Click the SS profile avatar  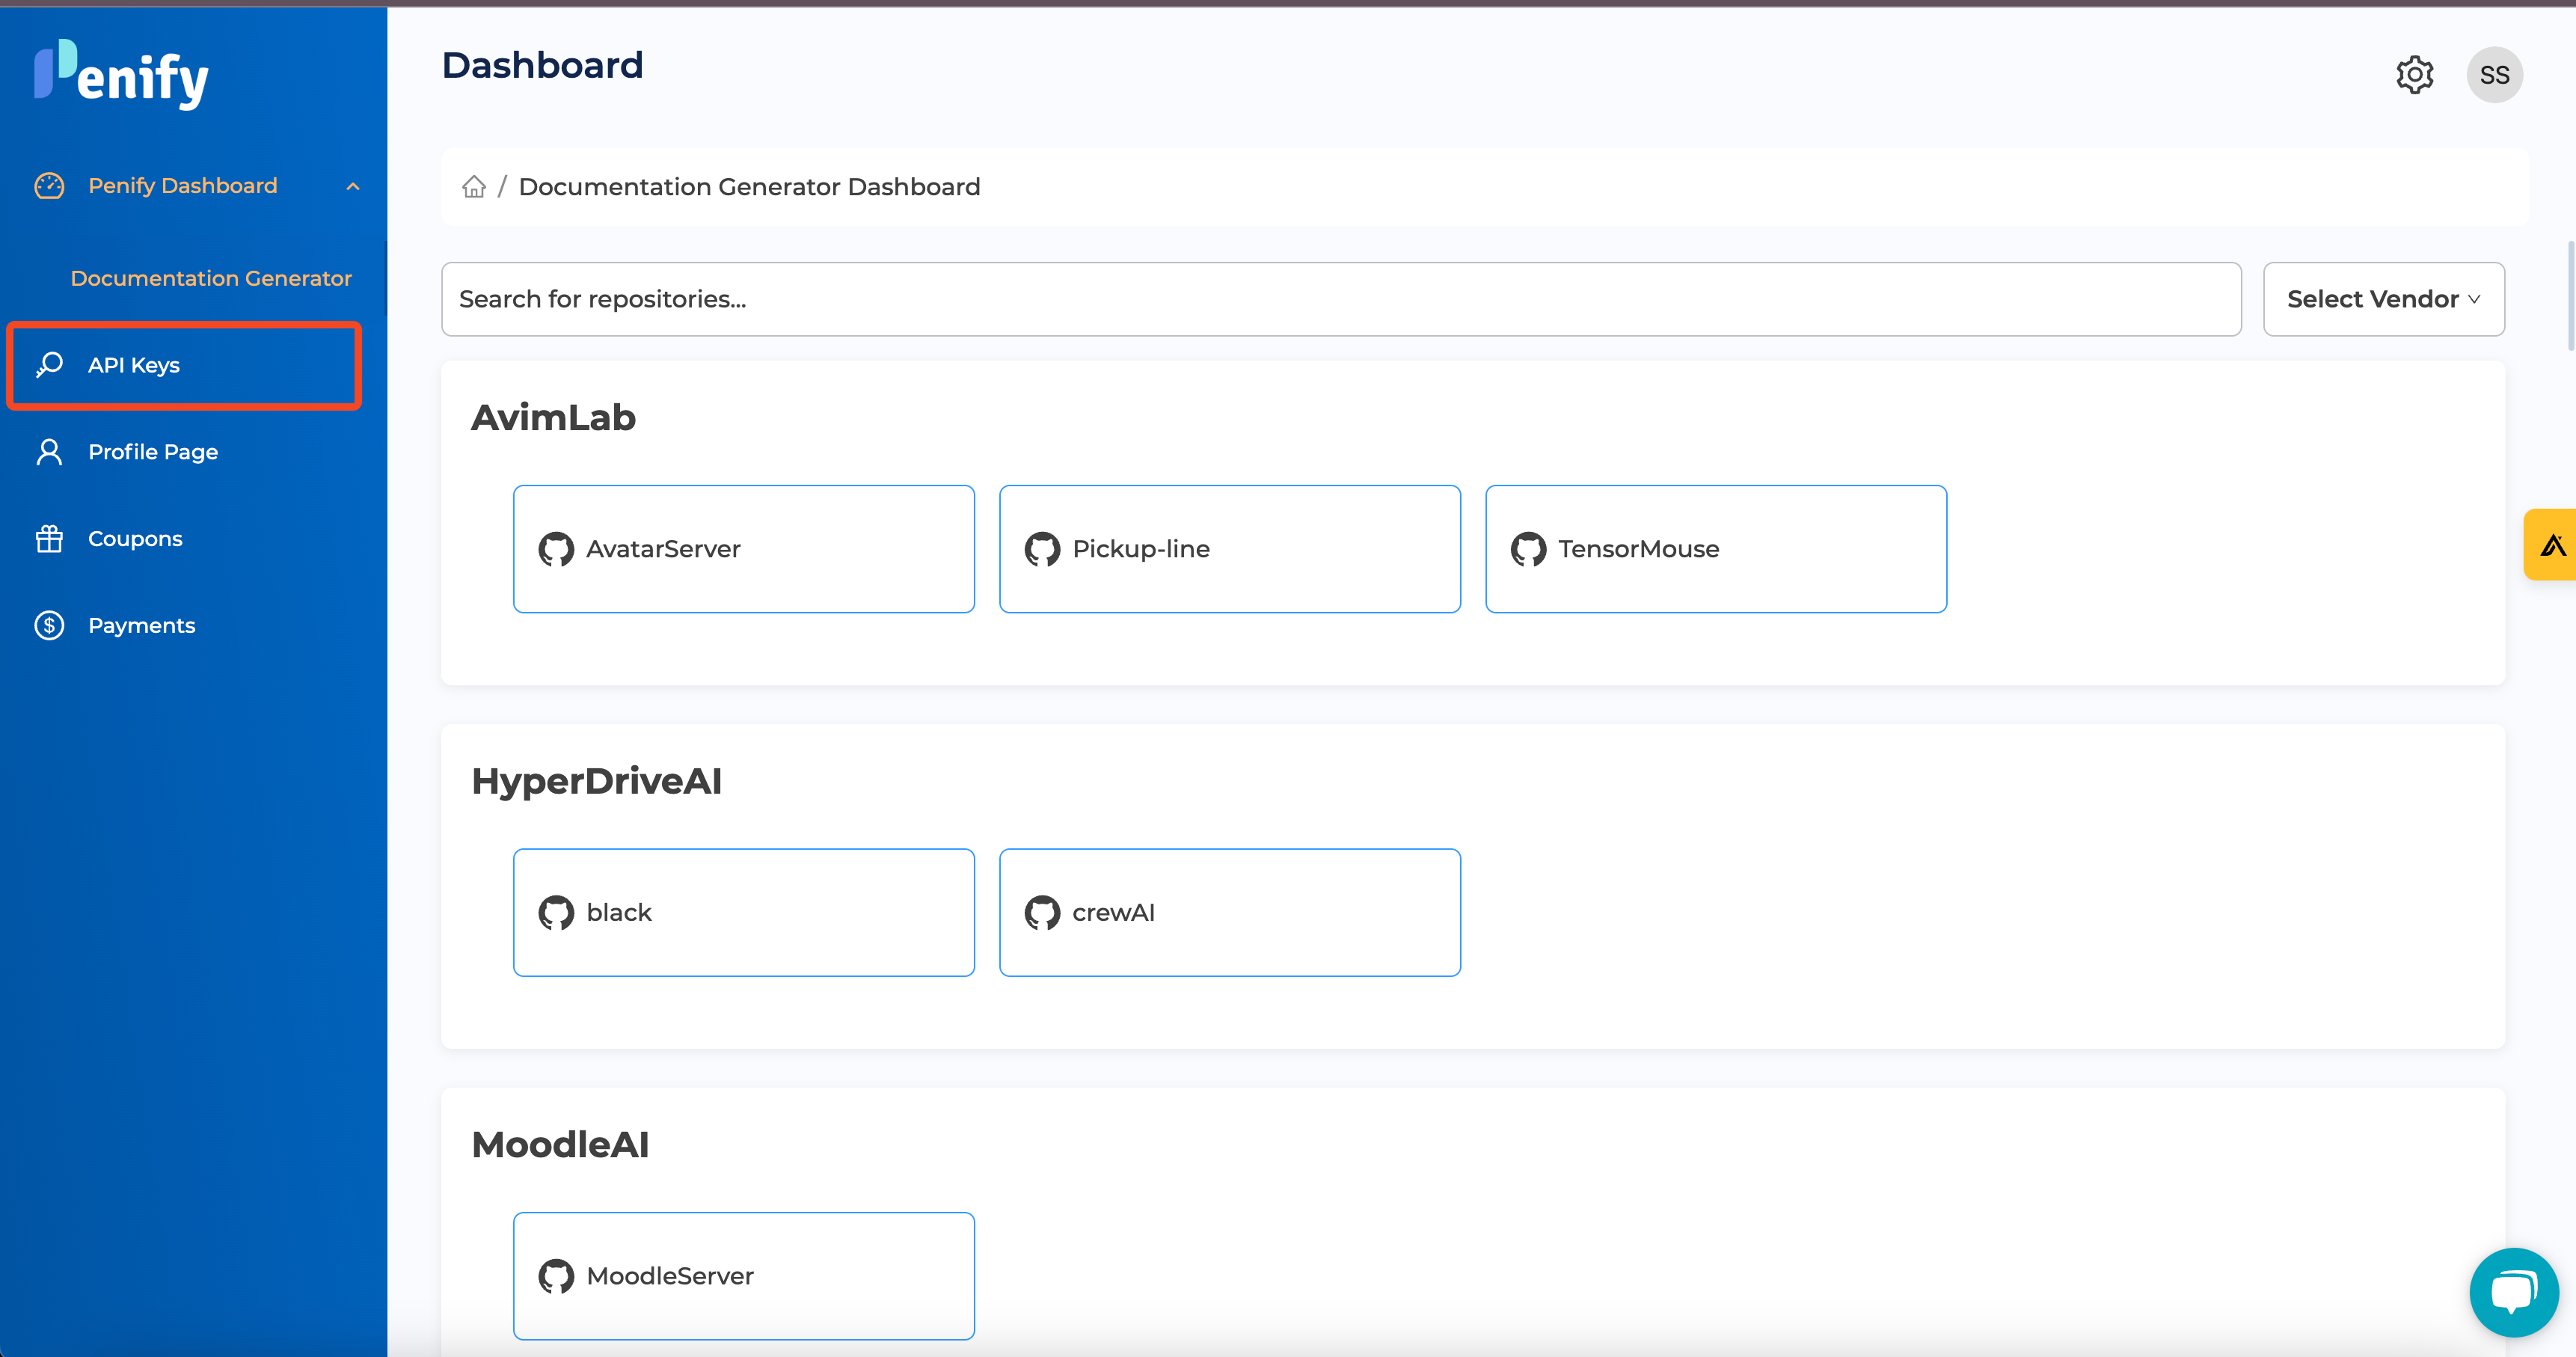[x=2494, y=74]
